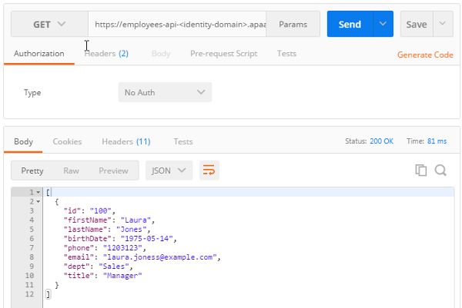The width and height of the screenshot is (462, 308).
Task: Click the 200 OK status text
Action: (382, 141)
